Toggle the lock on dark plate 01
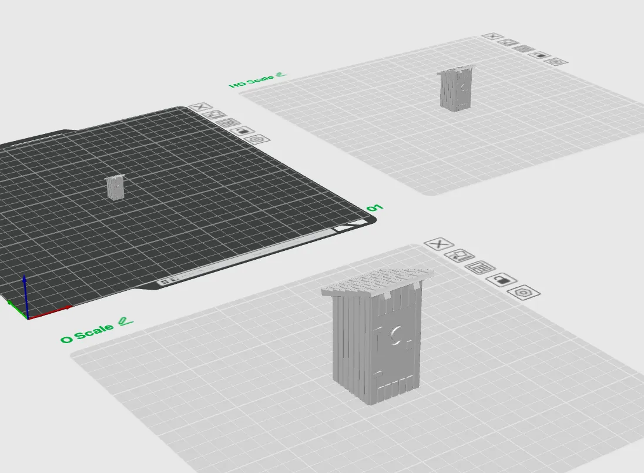The height and width of the screenshot is (473, 644). click(x=242, y=131)
